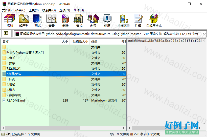Sort by Packed size (压缩后大小) column header
The image size is (207, 137).
80,42
